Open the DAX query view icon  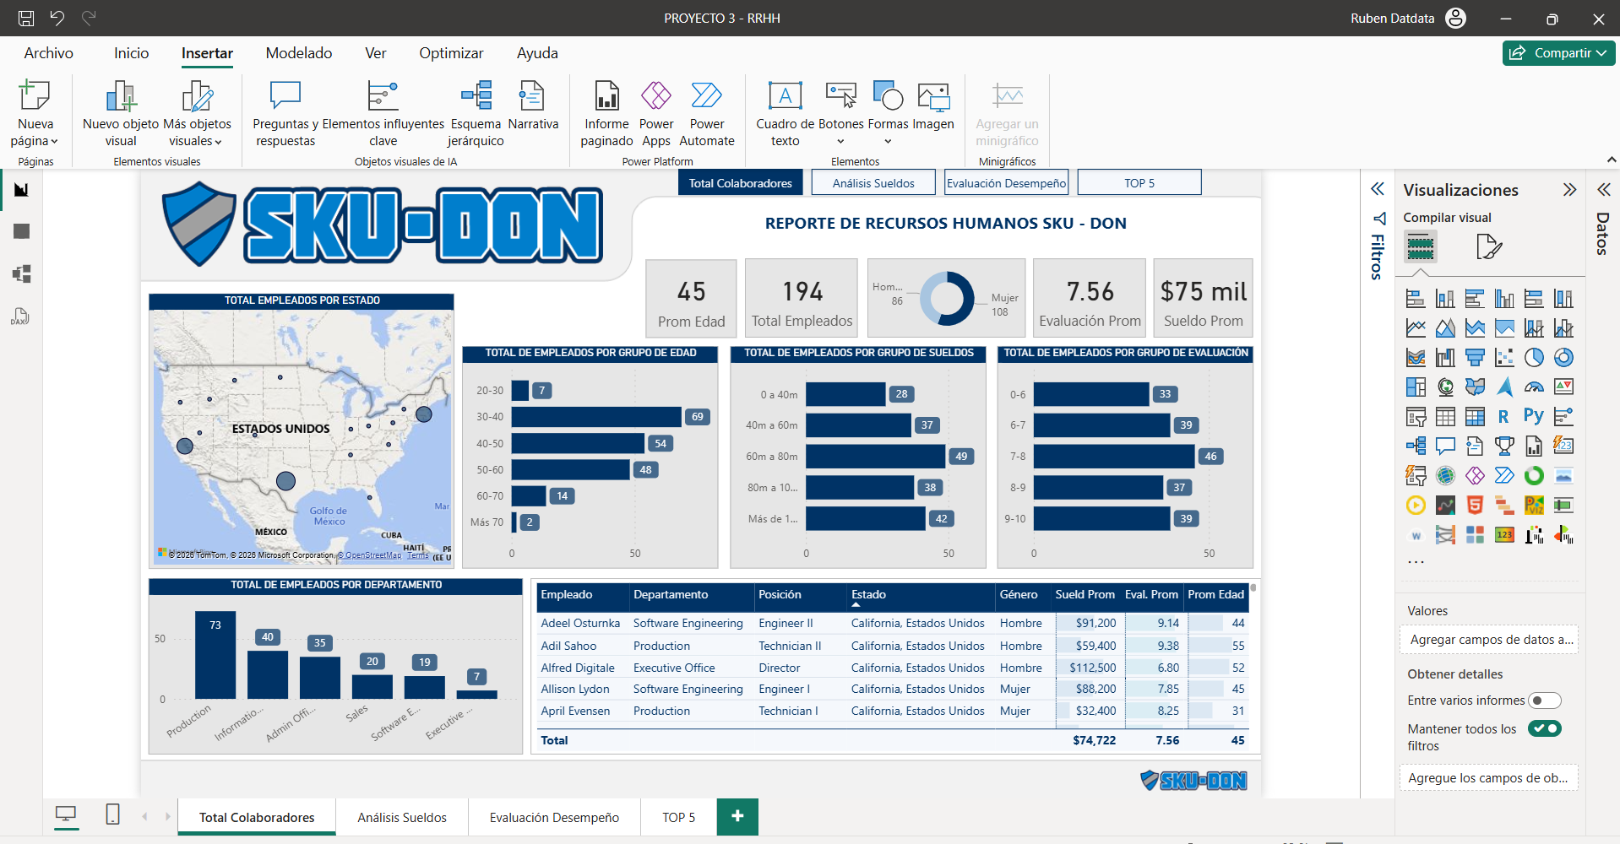click(21, 316)
